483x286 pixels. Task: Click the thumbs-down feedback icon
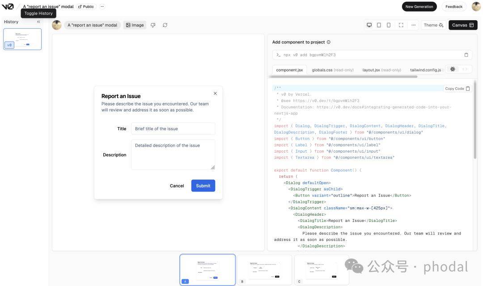pos(153,25)
